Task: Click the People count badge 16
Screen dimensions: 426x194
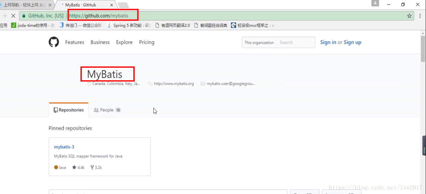Action: pyautogui.click(x=118, y=110)
